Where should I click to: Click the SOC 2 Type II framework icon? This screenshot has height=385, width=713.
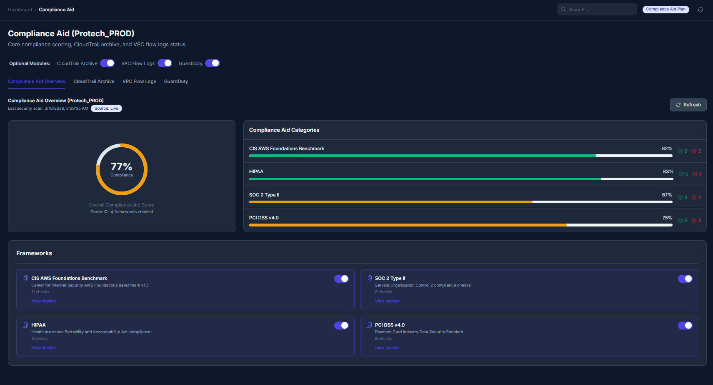tap(369, 278)
